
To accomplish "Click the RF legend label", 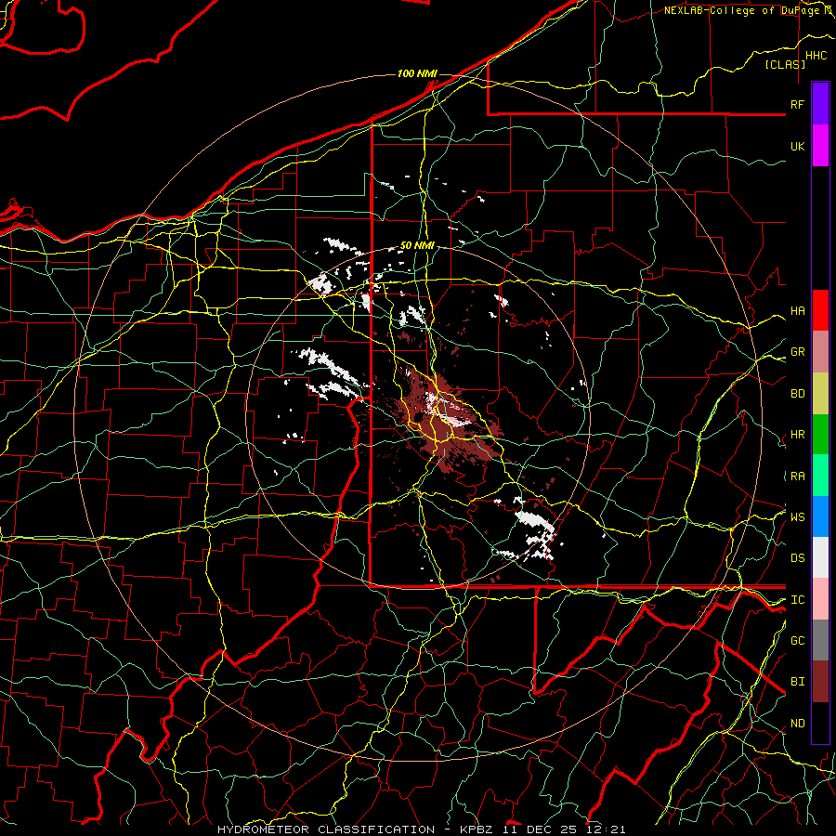I will [x=797, y=104].
